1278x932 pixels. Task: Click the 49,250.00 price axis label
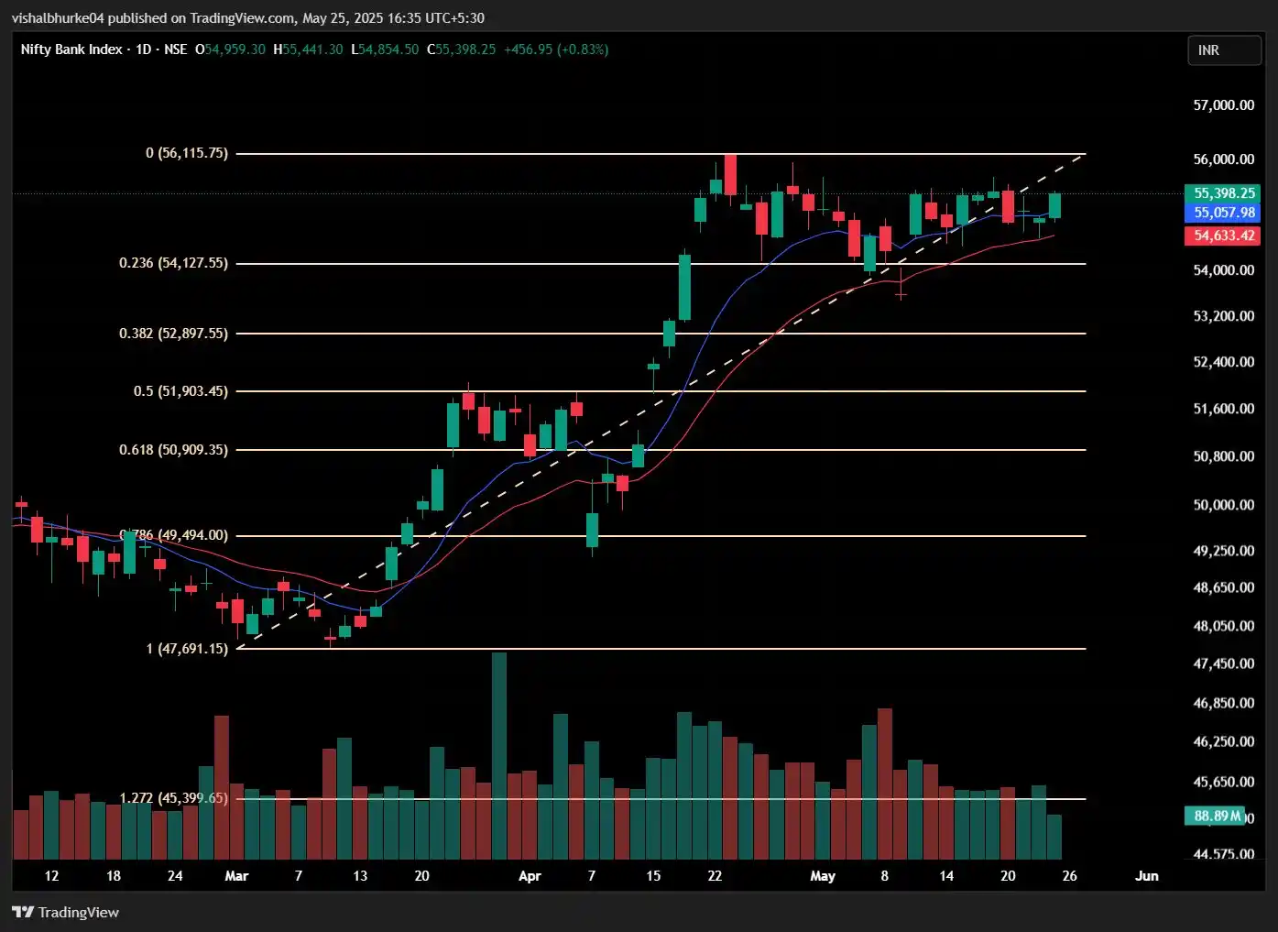pyautogui.click(x=1223, y=551)
